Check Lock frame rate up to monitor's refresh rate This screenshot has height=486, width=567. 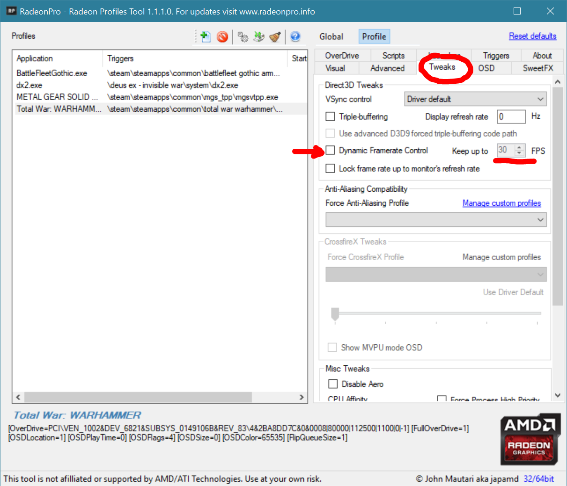coord(330,168)
